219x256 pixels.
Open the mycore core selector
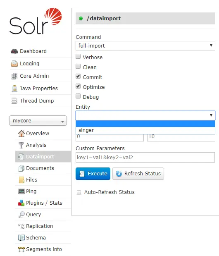point(38,121)
